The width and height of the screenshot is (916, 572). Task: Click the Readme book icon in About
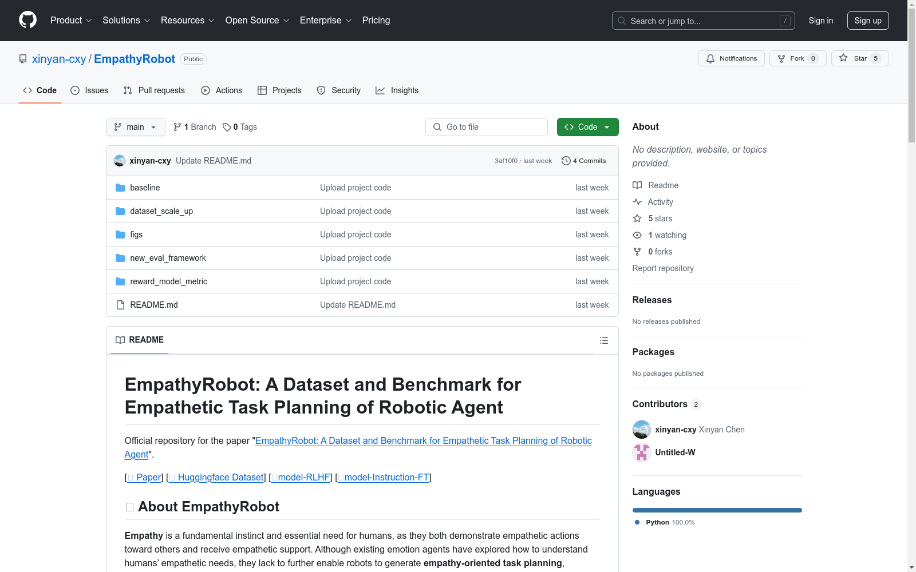(637, 185)
